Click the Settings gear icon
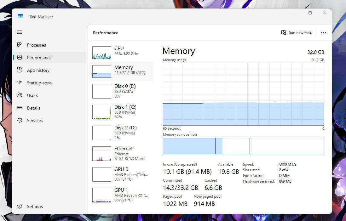Screen dimensions: 346x221 coord(20,207)
